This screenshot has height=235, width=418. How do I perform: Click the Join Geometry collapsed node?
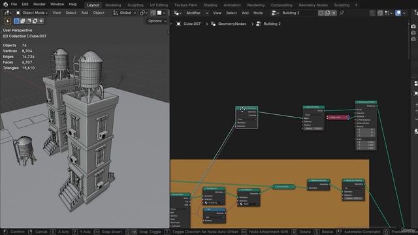point(283,187)
